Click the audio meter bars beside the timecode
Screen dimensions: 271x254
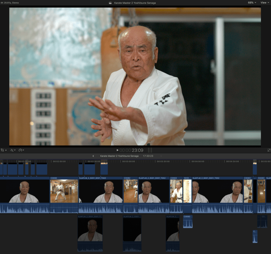point(150,150)
